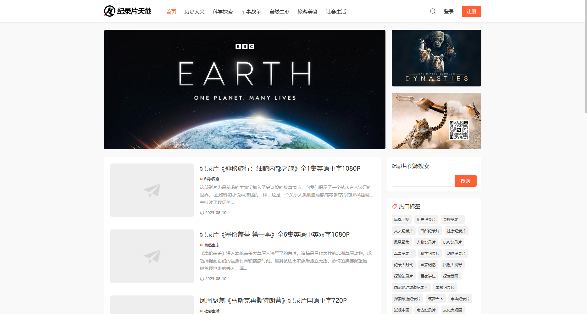Viewport: 587px width, 314px height.
Task: Click the QR code on cheetah banner
Action: (459, 130)
